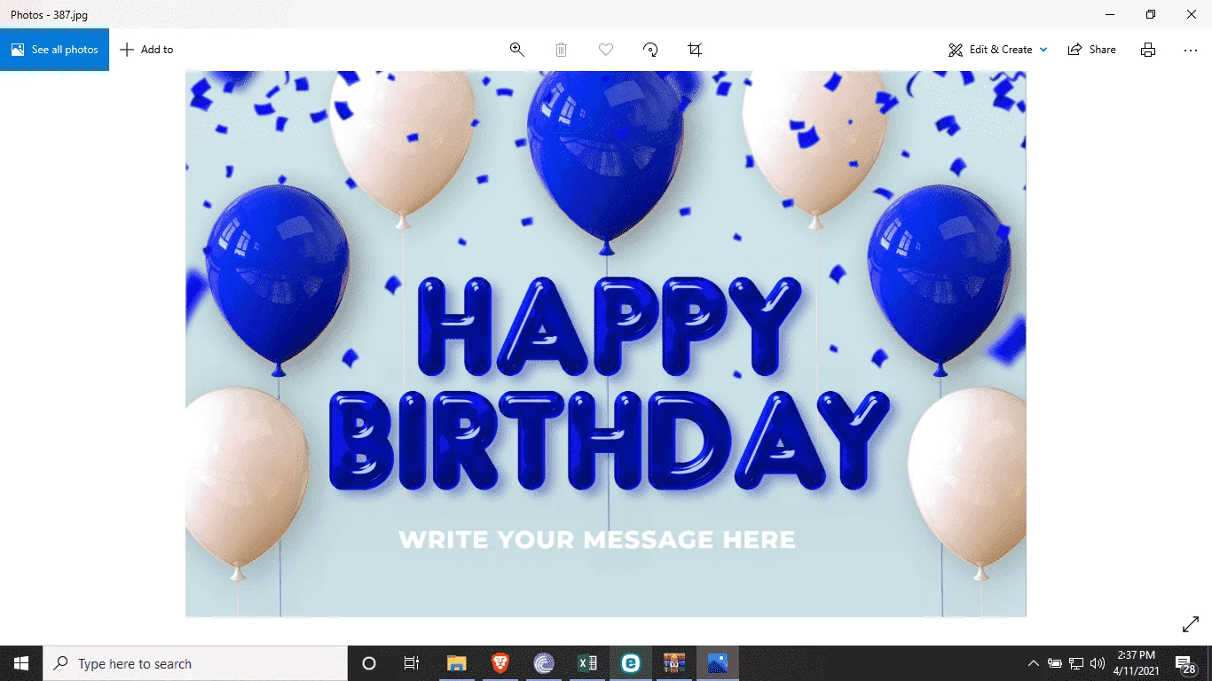The image size is (1212, 681).
Task: Show hidden system tray icons
Action: click(1033, 663)
